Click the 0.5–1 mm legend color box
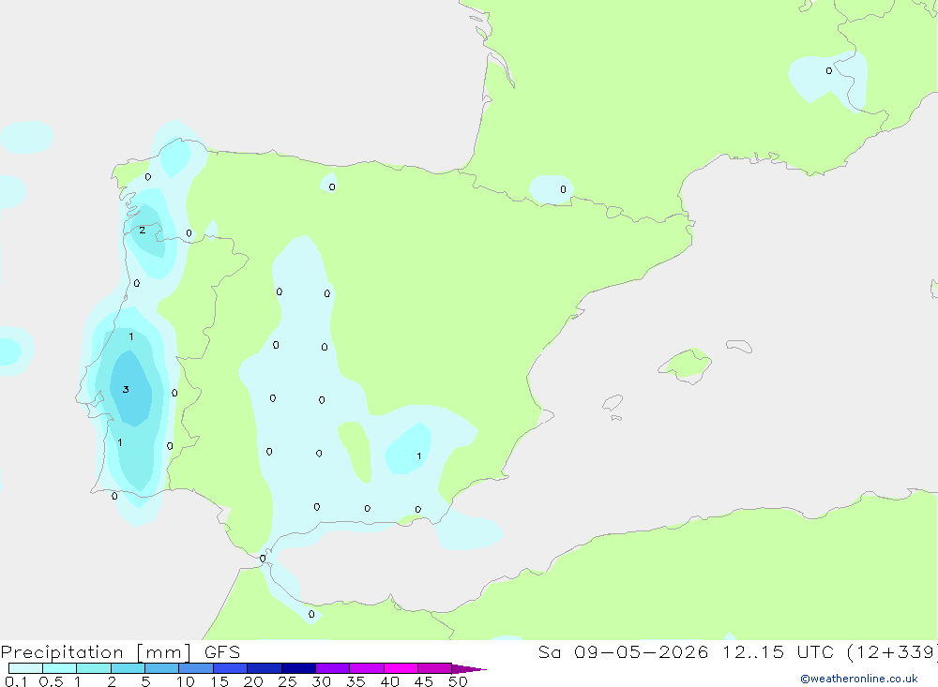The width and height of the screenshot is (938, 687). (59, 668)
